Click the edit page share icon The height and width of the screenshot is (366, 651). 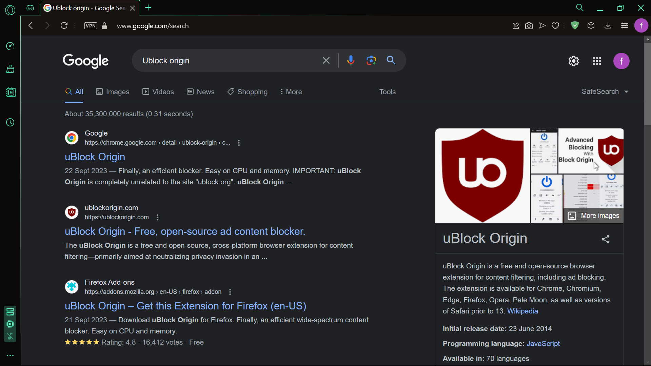516,26
